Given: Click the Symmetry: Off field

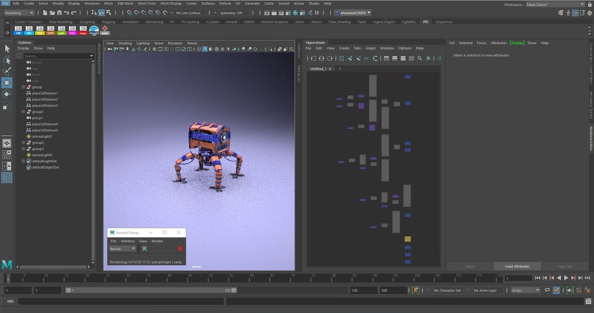Looking at the screenshot, I should click(x=234, y=13).
